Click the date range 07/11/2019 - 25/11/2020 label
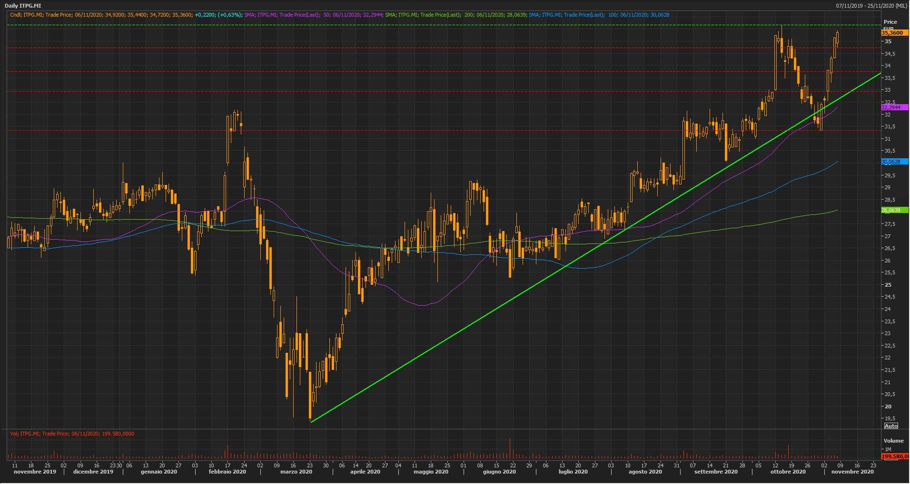This screenshot has height=484, width=910. (x=871, y=6)
